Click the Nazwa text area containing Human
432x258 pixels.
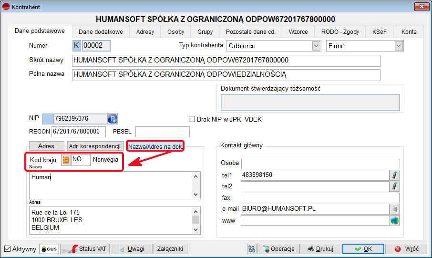[111, 185]
